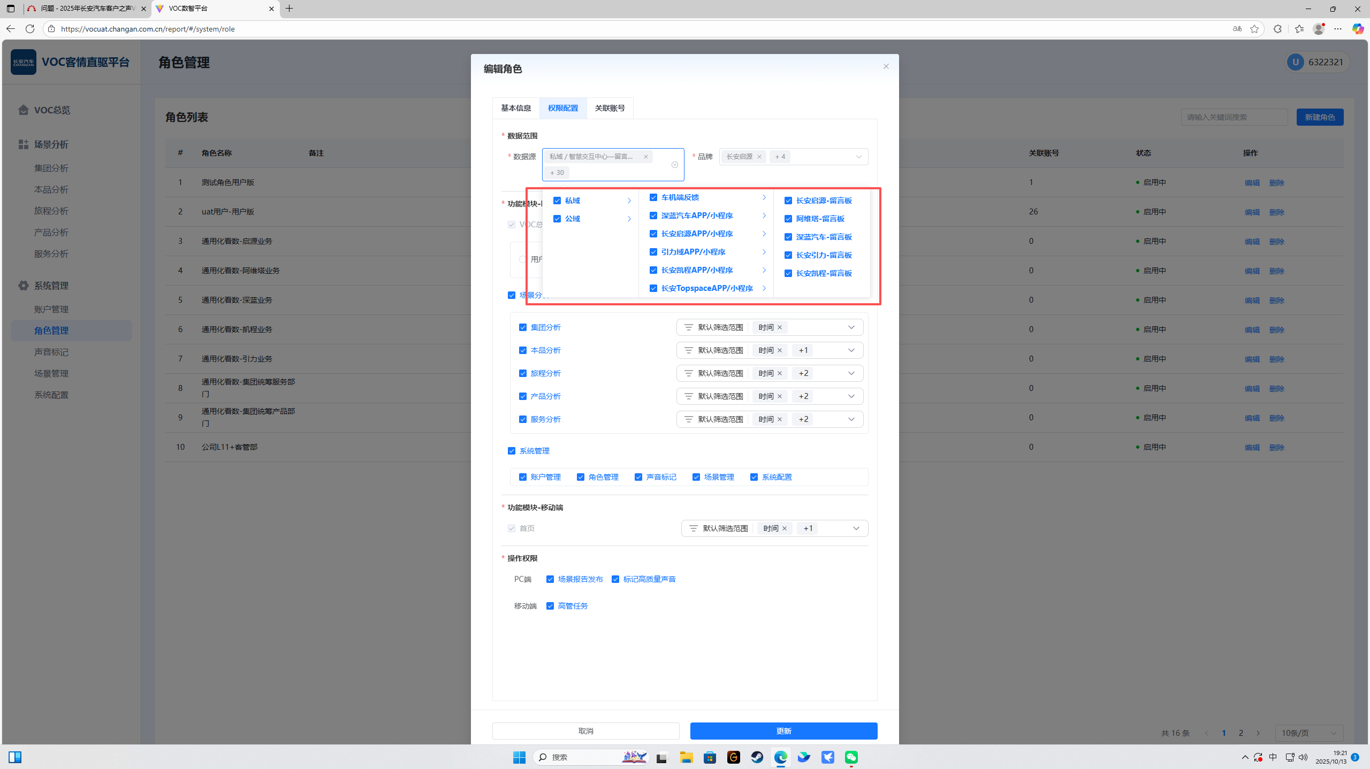Click the browser refresh icon
Image resolution: width=1370 pixels, height=769 pixels.
(x=30, y=29)
